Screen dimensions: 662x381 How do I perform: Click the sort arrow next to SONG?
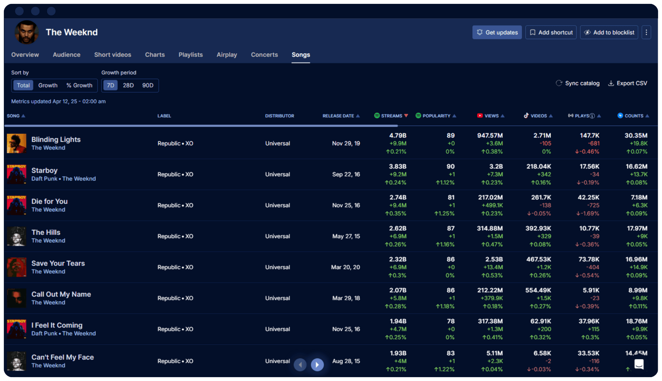[24, 115]
